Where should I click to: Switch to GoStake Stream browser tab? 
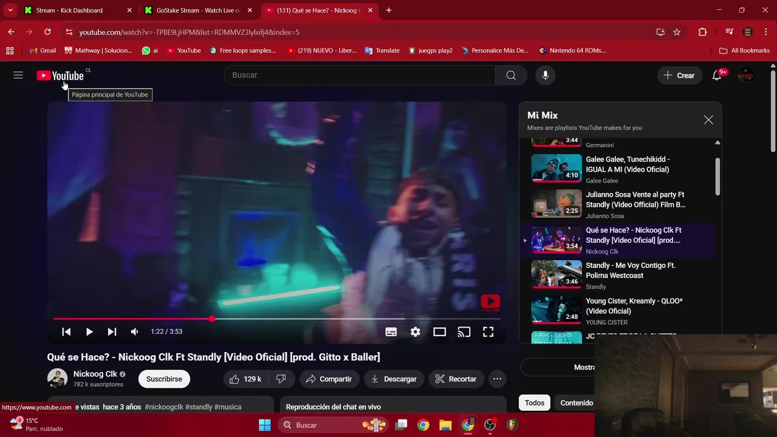[x=198, y=10]
